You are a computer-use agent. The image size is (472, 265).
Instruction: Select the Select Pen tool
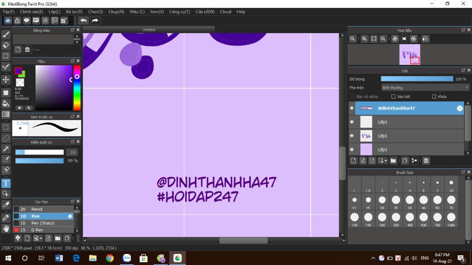6,159
